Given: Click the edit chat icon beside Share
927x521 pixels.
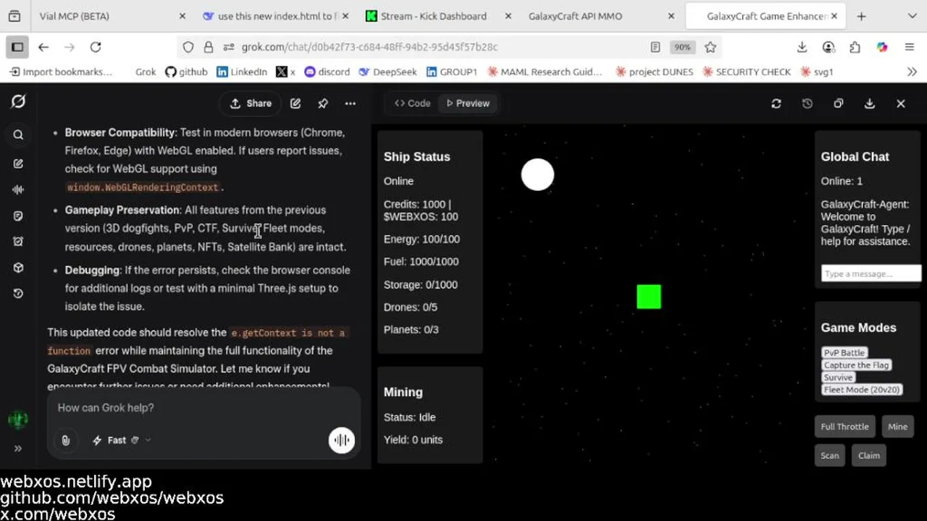Looking at the screenshot, I should 295,103.
